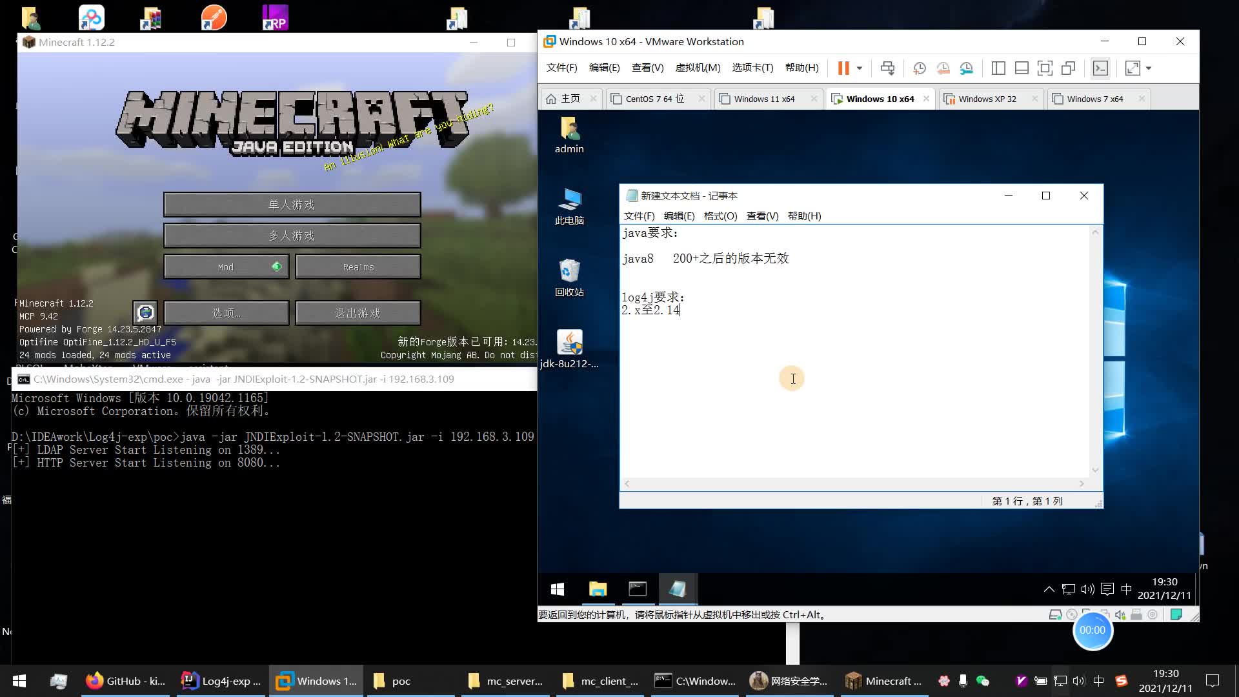This screenshot has height=697, width=1239.
Task: Open 格式(O) menu in Notepad
Action: (720, 216)
